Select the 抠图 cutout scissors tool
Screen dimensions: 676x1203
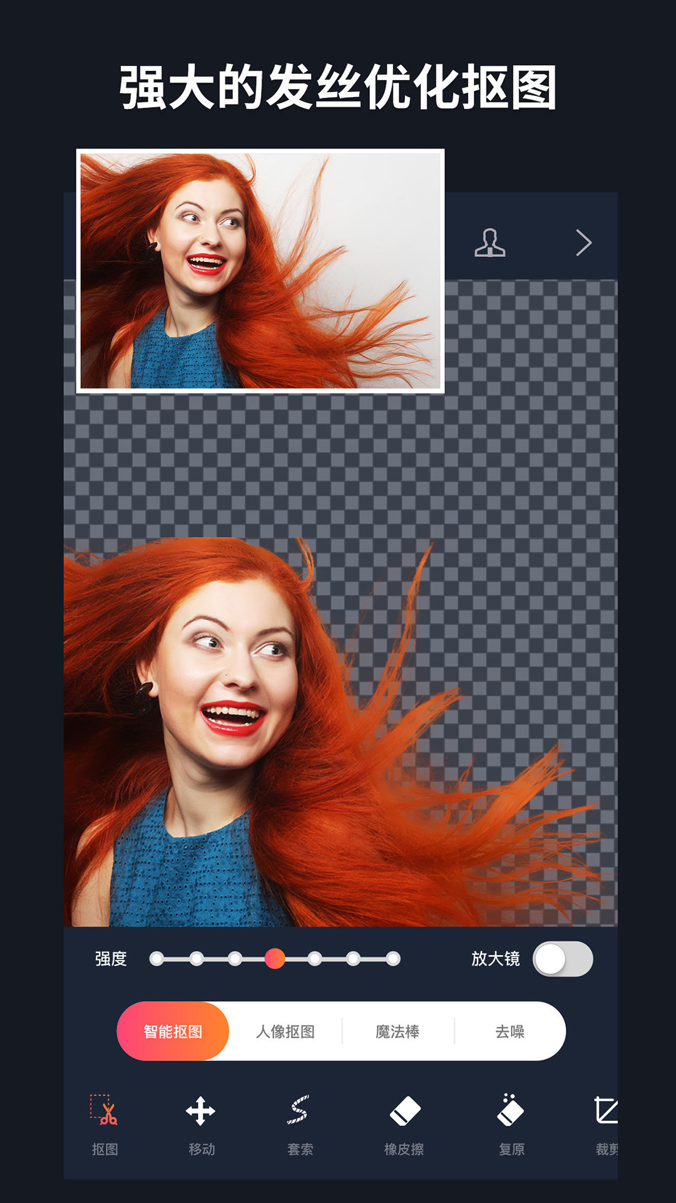(105, 1123)
